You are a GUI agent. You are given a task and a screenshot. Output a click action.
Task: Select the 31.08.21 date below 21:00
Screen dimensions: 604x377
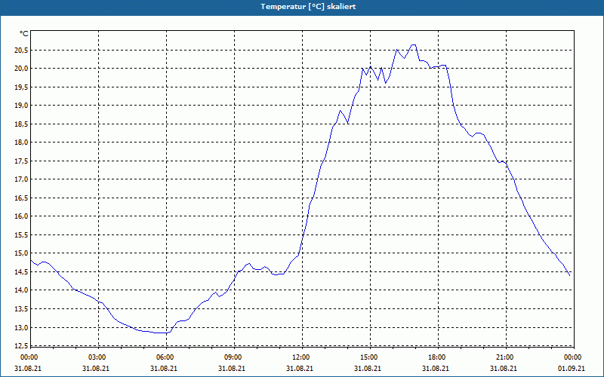pyautogui.click(x=504, y=369)
